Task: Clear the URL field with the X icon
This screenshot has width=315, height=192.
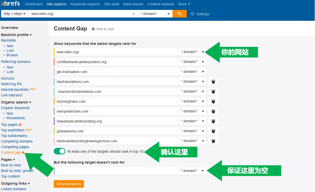Action: [133, 14]
